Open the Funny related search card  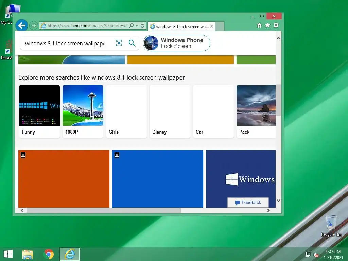39,111
